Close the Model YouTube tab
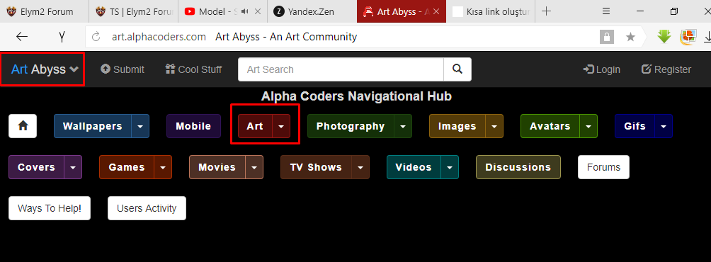Image resolution: width=711 pixels, height=262 pixels. point(258,12)
